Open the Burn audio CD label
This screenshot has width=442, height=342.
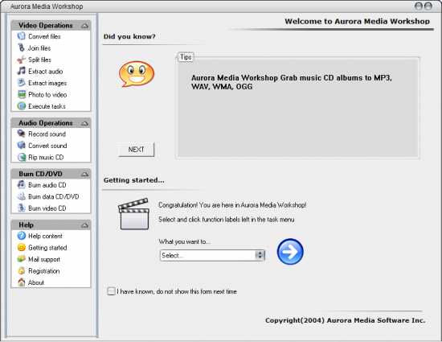47,185
